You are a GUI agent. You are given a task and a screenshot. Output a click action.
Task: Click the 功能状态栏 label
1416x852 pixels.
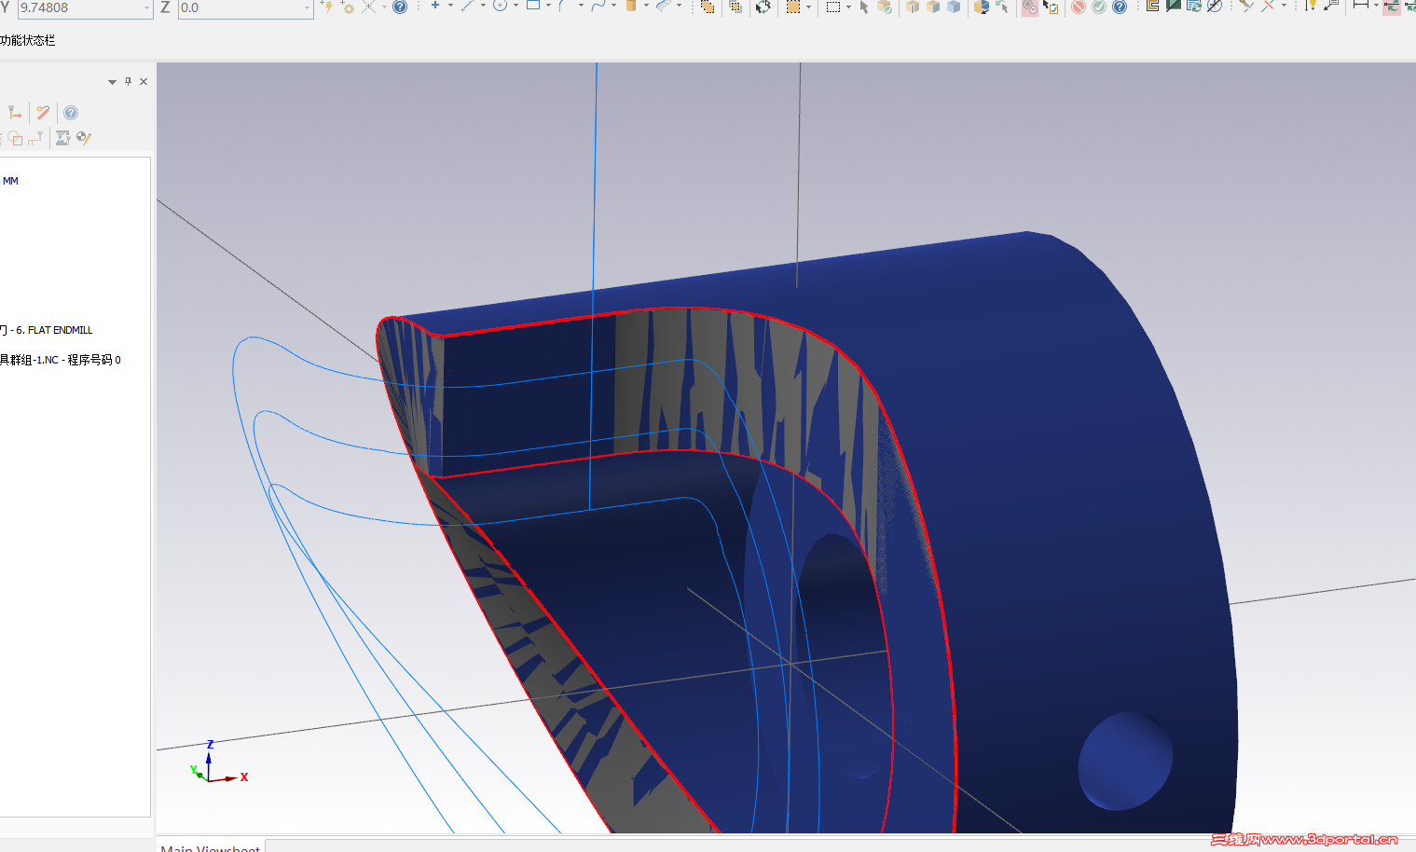pyautogui.click(x=28, y=40)
